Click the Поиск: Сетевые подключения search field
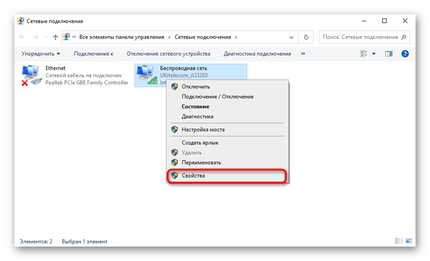The image size is (430, 261). click(x=360, y=37)
